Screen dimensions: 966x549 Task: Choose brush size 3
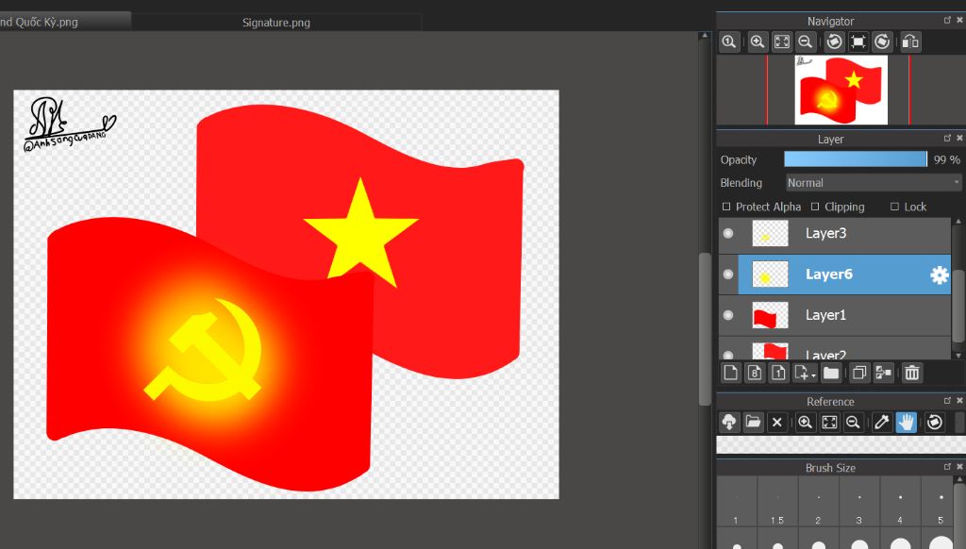[x=859, y=502]
